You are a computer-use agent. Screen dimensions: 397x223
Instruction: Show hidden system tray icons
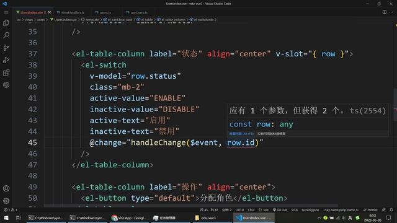[319, 217]
